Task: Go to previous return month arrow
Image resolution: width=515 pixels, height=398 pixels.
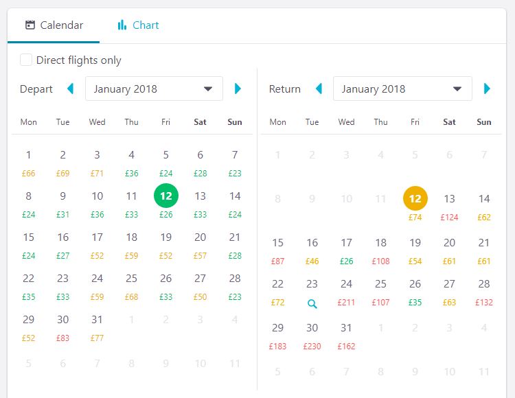Action: pos(319,89)
